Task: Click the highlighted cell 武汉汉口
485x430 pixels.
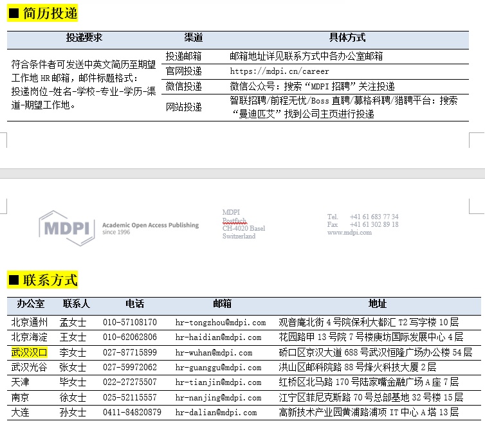Action: pos(29,352)
